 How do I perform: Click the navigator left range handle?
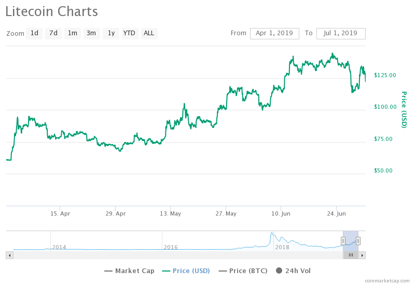343,240
